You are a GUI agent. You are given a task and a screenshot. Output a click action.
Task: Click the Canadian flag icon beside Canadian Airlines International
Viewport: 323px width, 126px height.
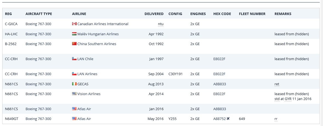pos(74,24)
